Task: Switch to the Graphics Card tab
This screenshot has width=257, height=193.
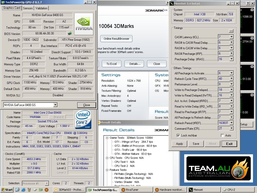Action: click(x=12, y=8)
